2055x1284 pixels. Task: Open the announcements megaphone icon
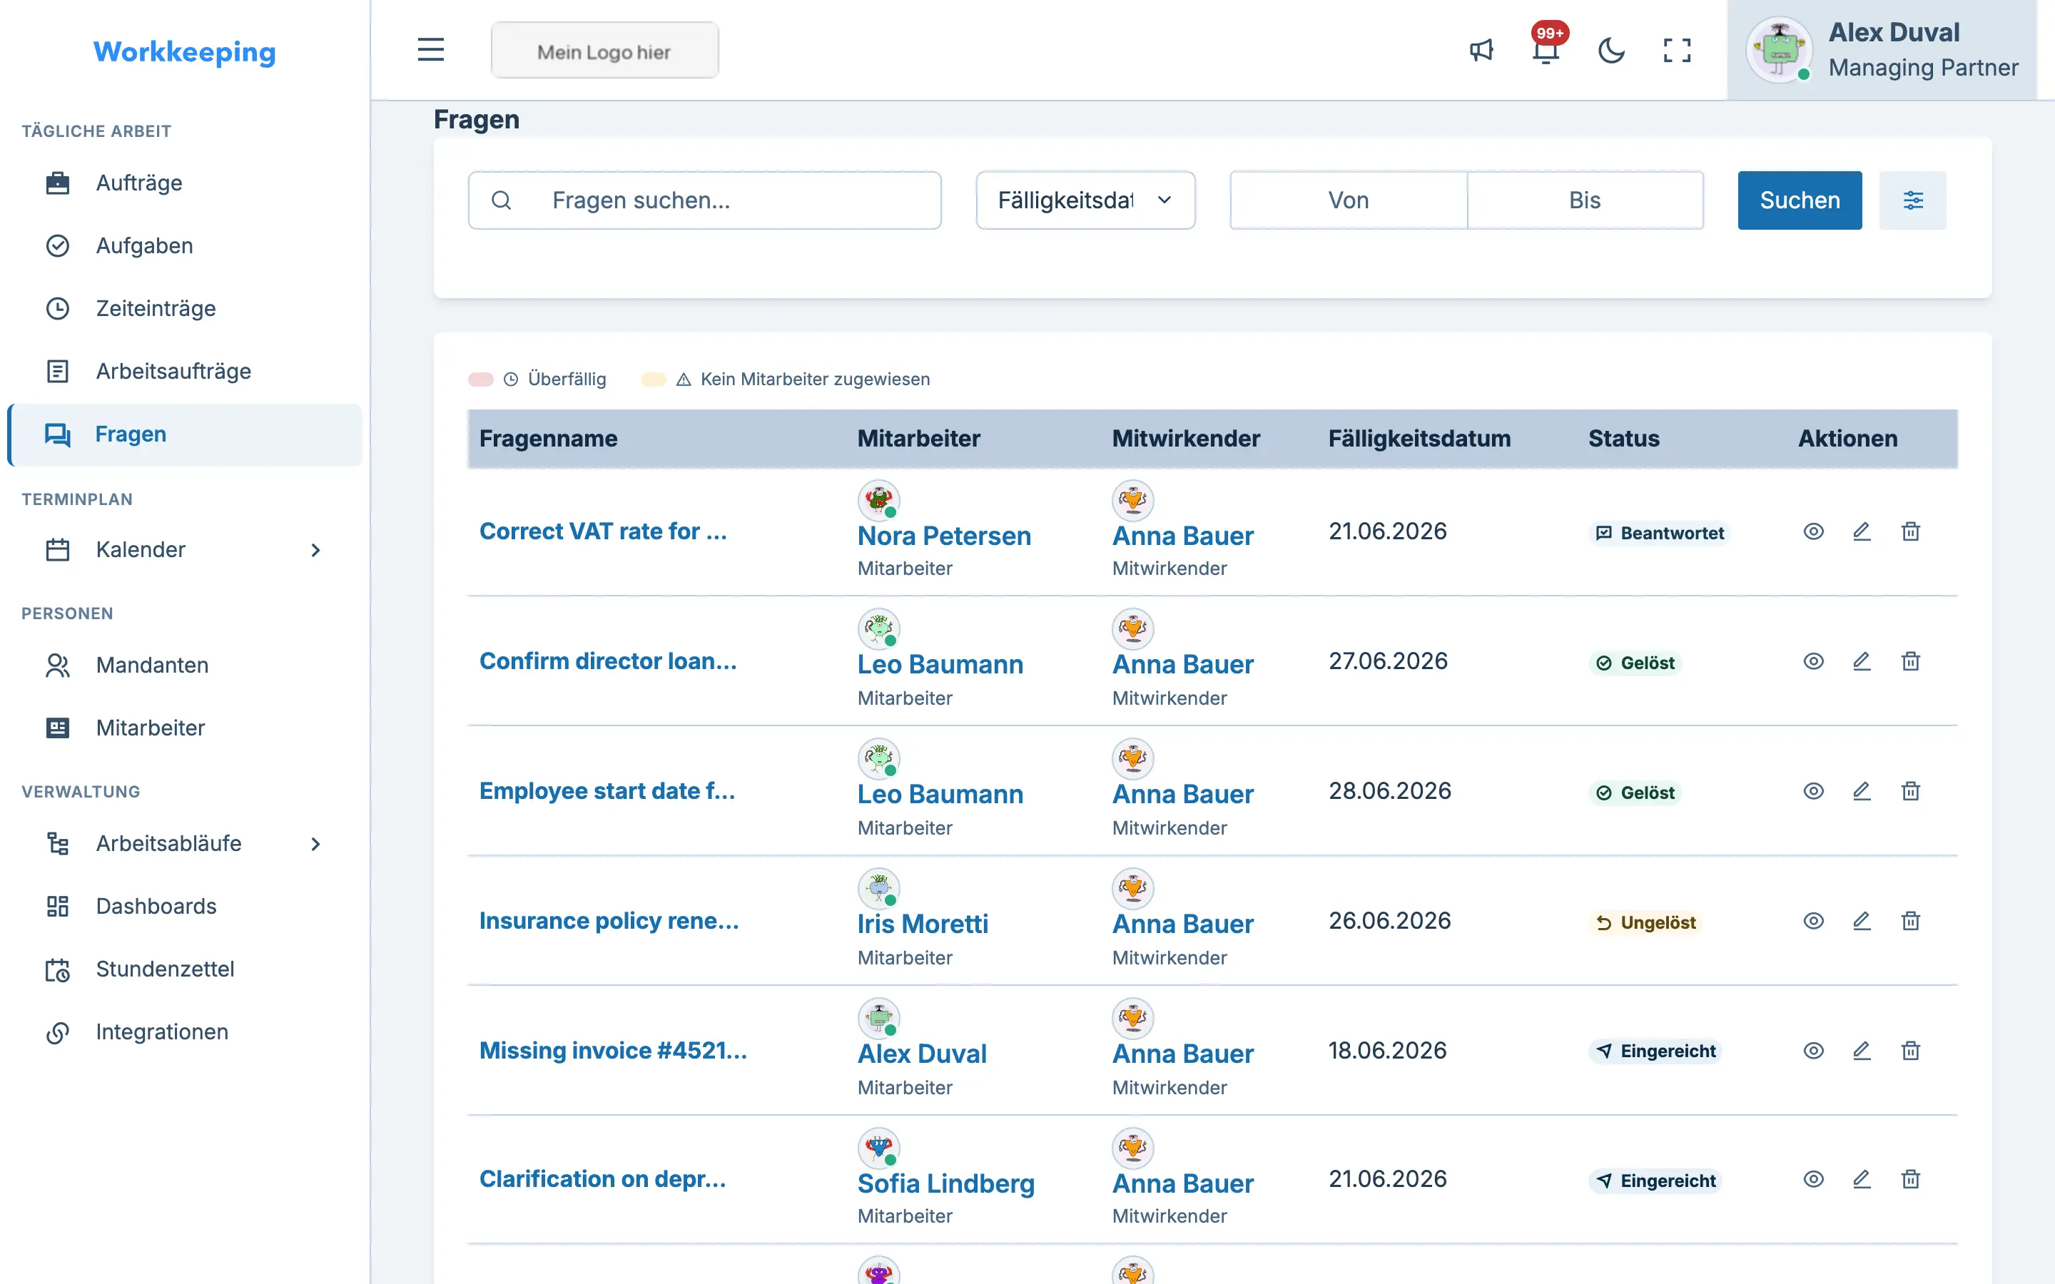[1481, 50]
